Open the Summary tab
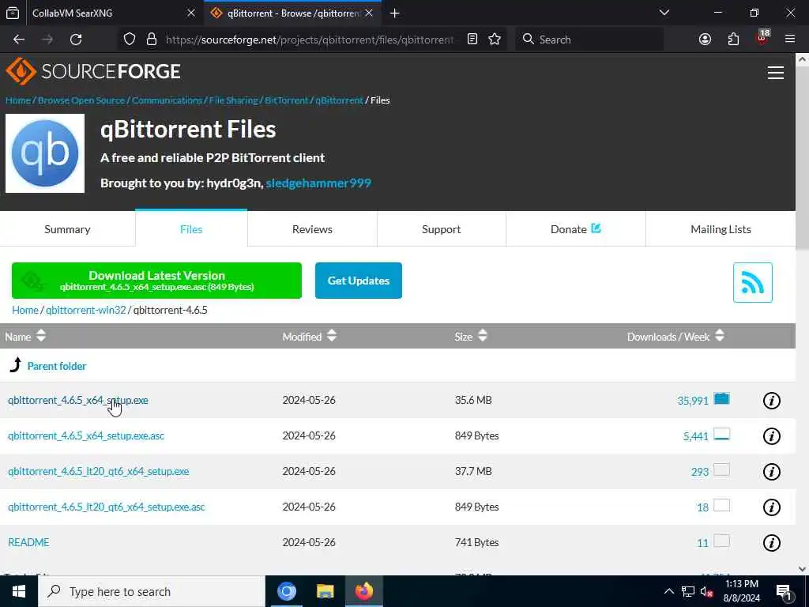809x607 pixels. [68, 229]
